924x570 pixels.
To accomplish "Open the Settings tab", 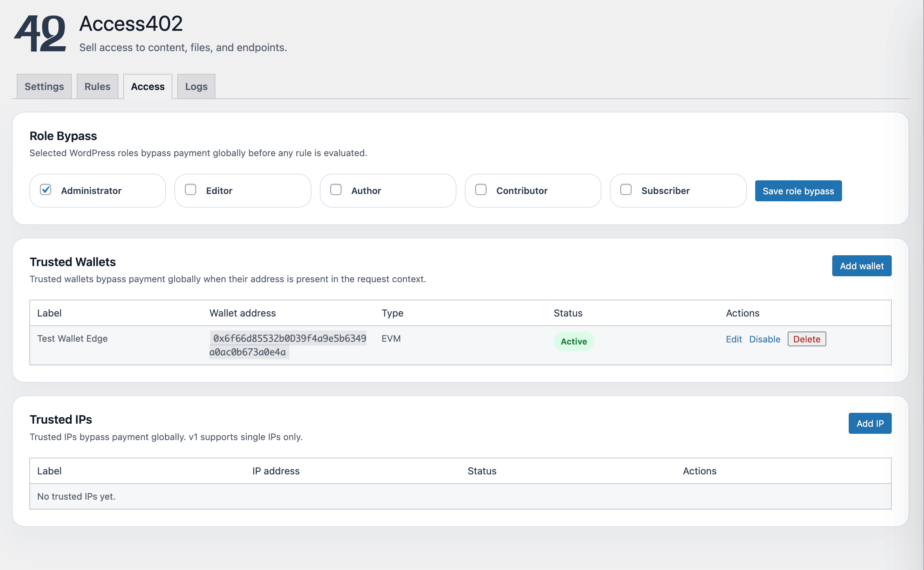I will (x=44, y=86).
